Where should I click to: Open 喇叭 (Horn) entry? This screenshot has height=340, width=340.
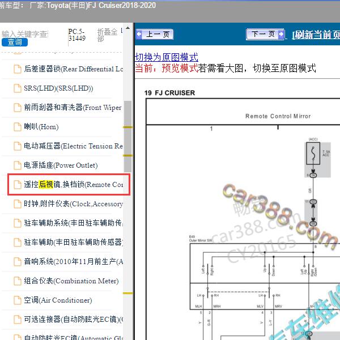41,126
